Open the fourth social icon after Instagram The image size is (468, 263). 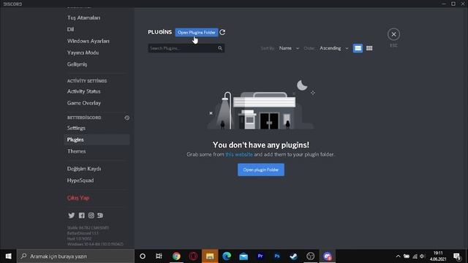coord(100,216)
